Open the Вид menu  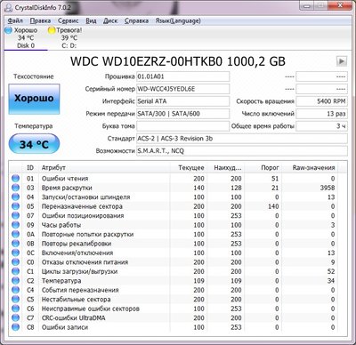(x=91, y=20)
